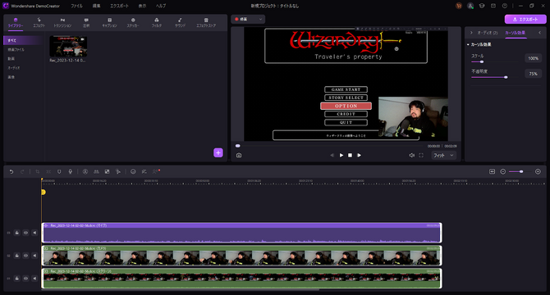Click the purple エクスポート export button
The image size is (550, 295).
pos(525,19)
